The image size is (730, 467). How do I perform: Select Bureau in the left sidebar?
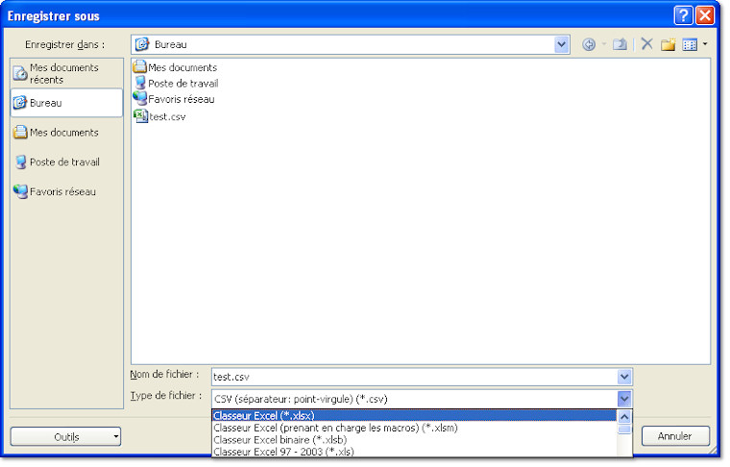[x=65, y=103]
